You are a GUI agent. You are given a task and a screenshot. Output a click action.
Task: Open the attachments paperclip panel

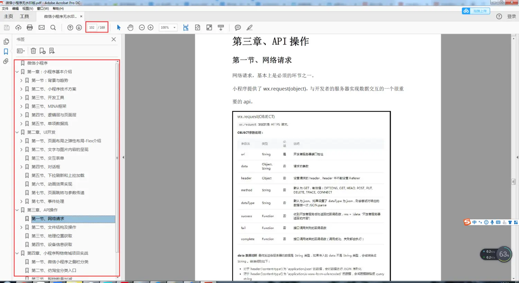6,62
